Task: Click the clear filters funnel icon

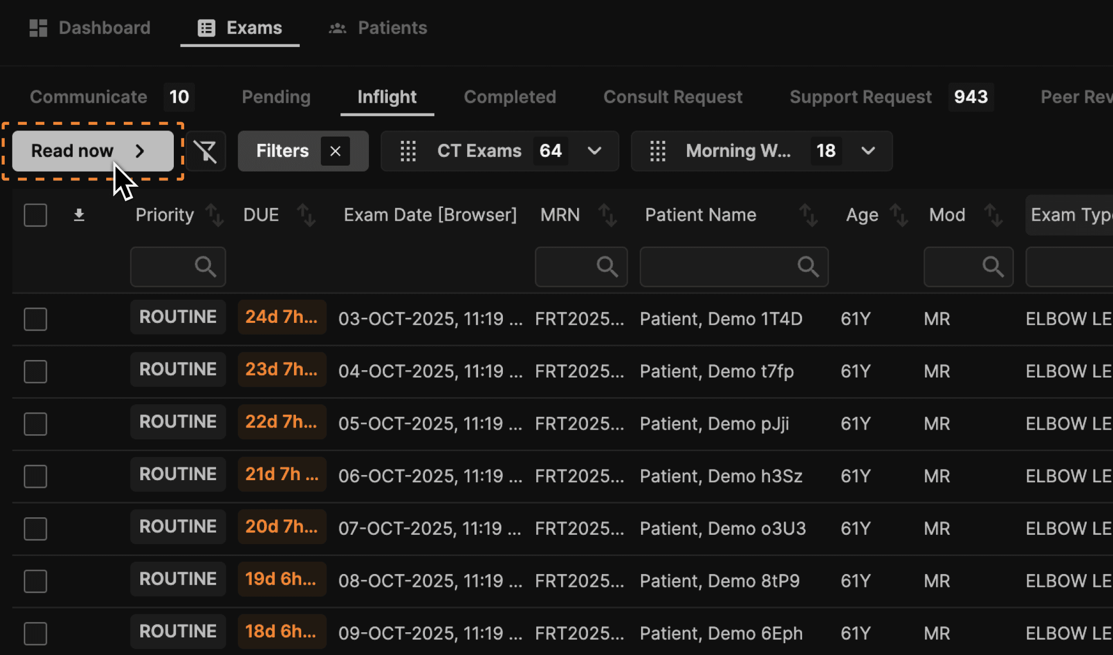Action: (205, 151)
